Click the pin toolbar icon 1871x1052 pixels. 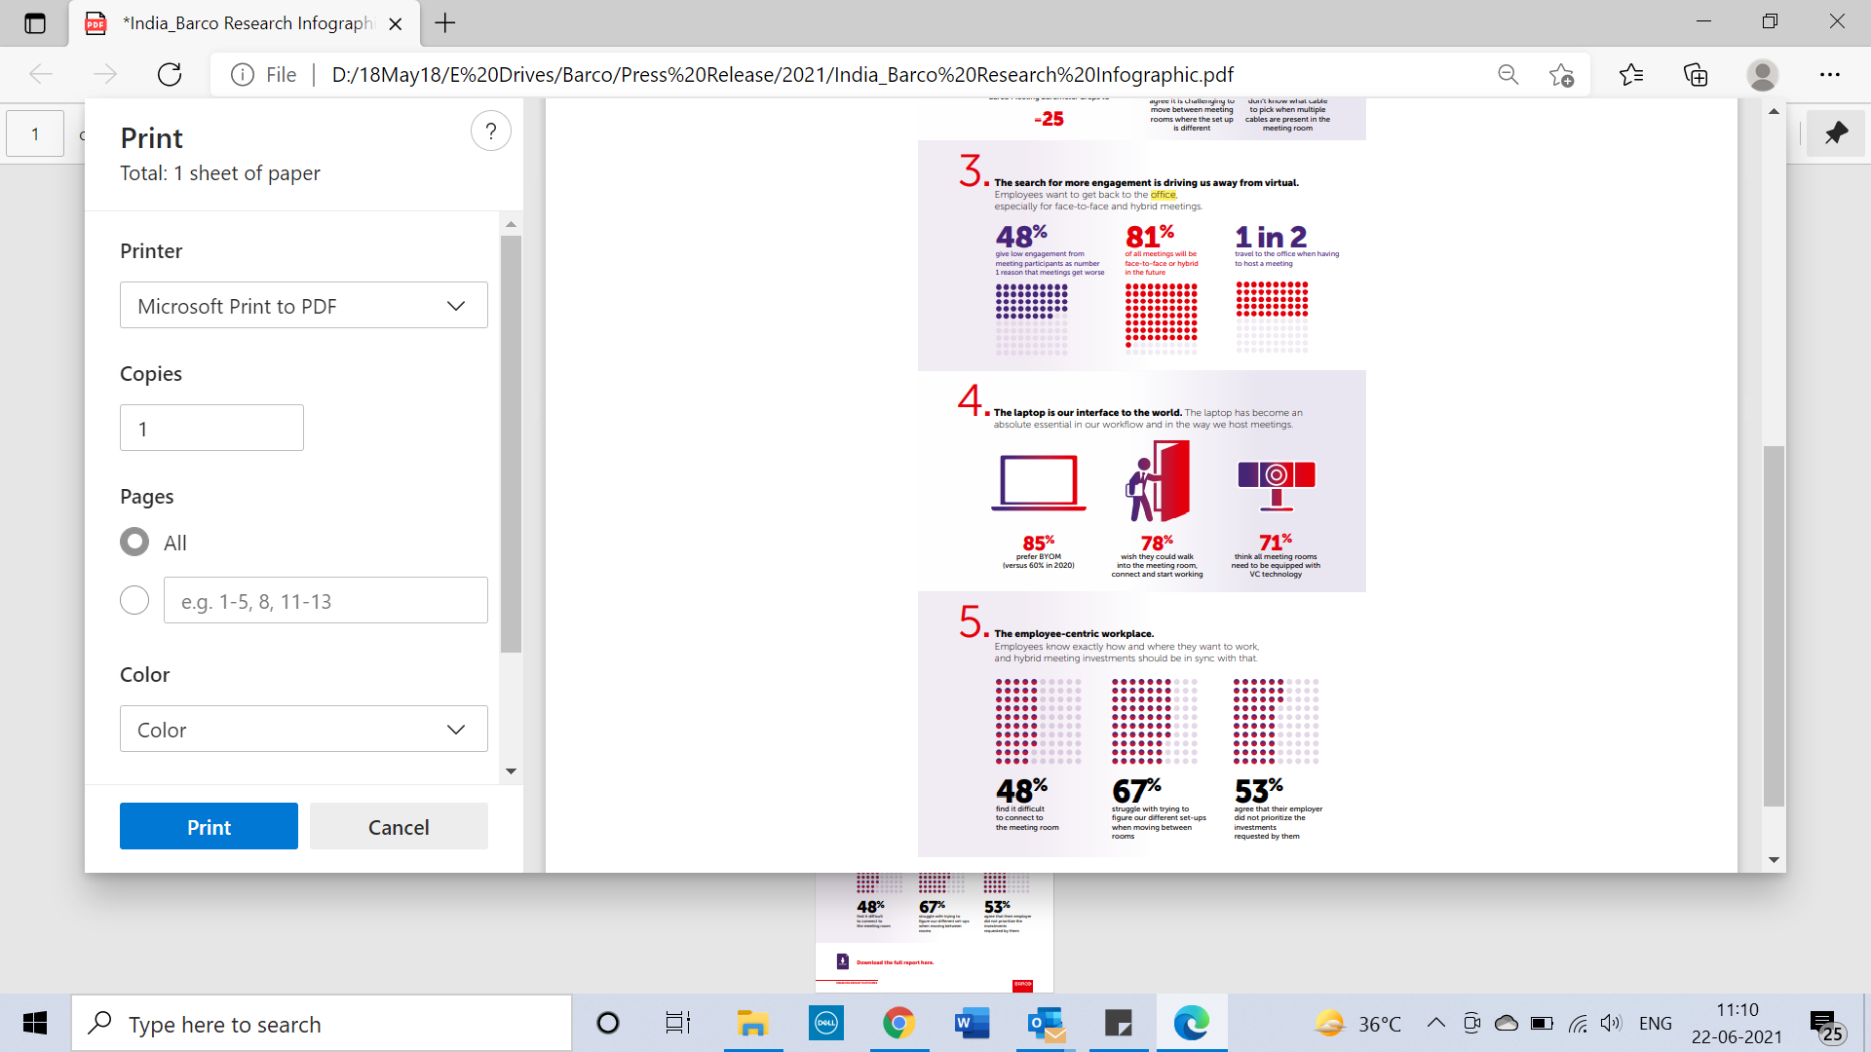coord(1836,133)
